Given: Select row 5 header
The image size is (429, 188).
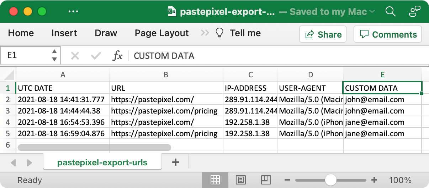Looking at the screenshot, I should point(8,133).
